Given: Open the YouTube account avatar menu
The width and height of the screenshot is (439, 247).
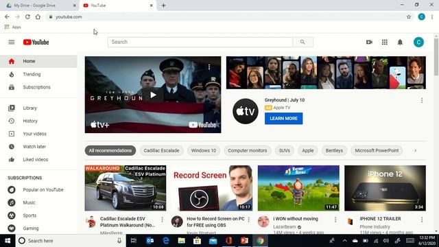Looking at the screenshot, I should coord(418,43).
